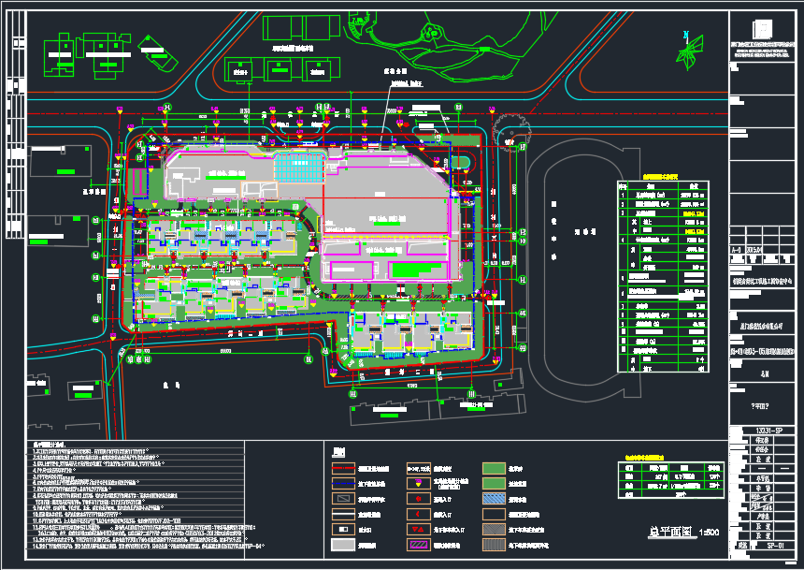Click the purple hatched legend symbol
The image size is (804, 570).
pyautogui.click(x=419, y=544)
